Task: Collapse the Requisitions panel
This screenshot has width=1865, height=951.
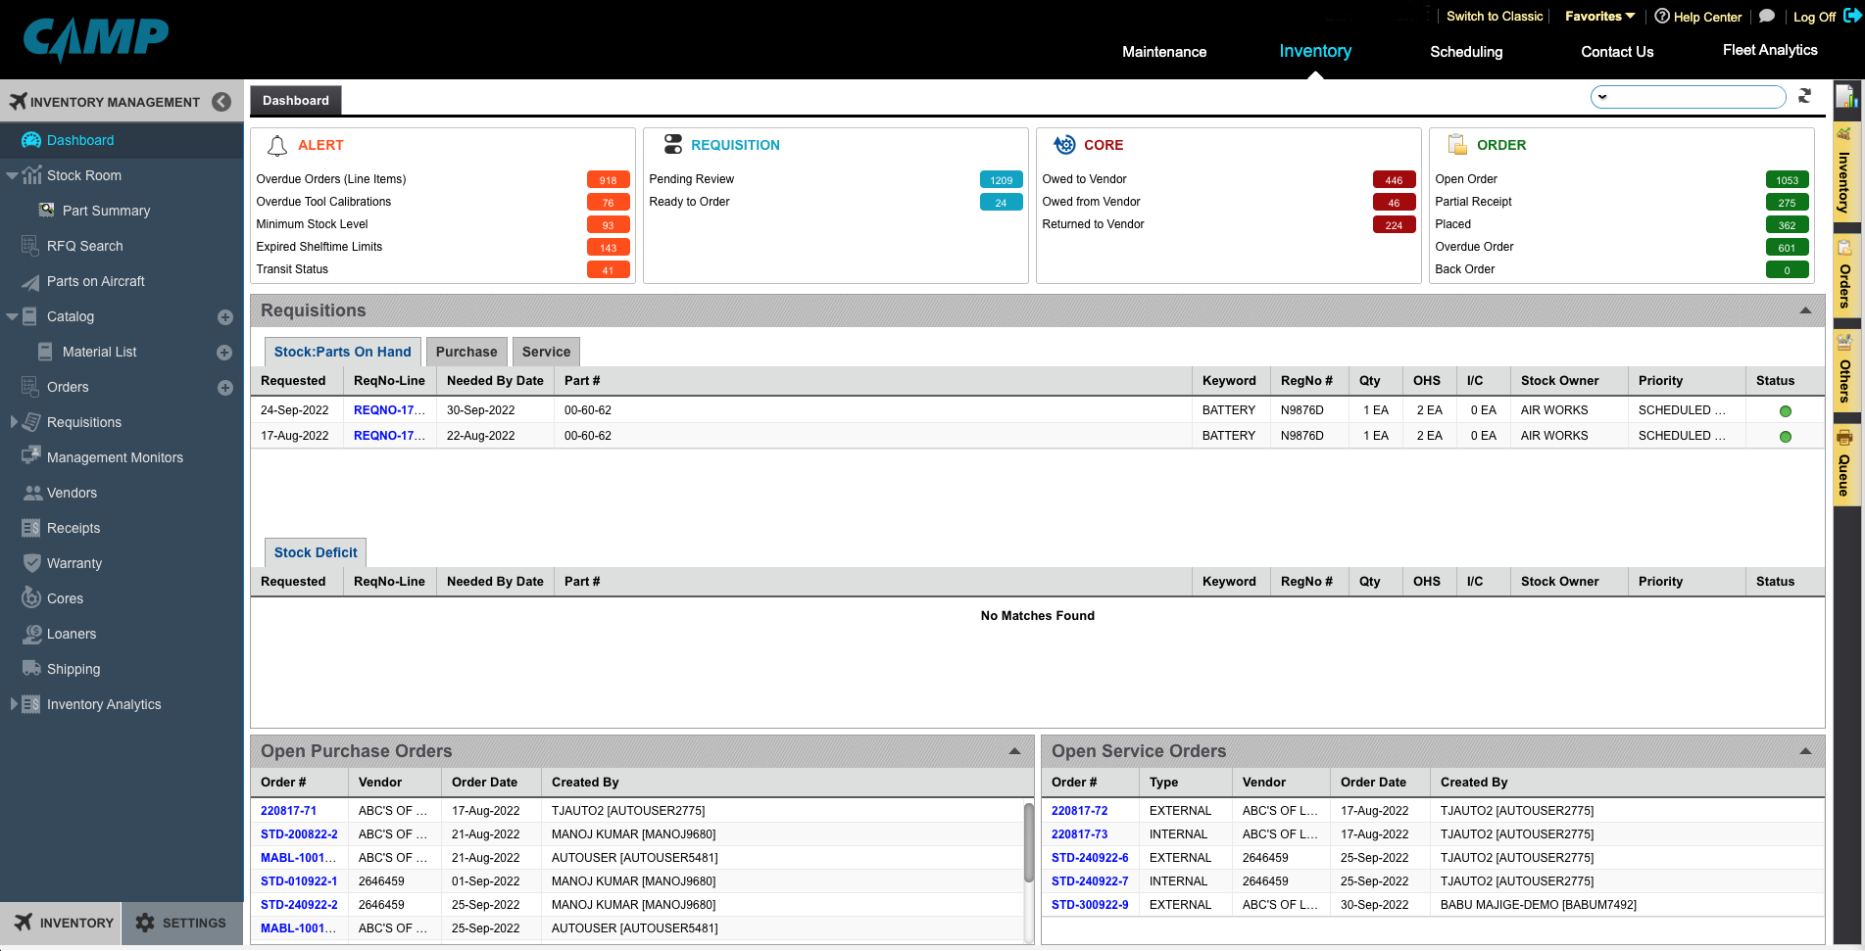Action: pos(1804,310)
